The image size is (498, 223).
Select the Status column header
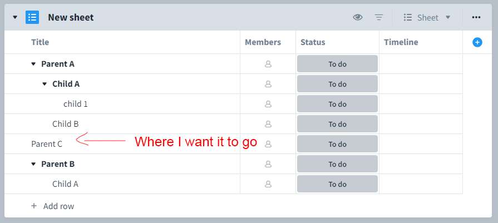(313, 42)
